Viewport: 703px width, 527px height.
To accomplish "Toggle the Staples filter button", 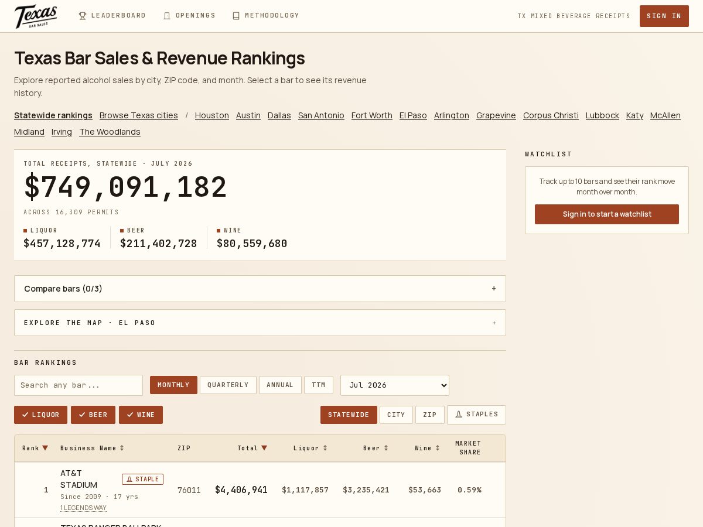I will [476, 415].
